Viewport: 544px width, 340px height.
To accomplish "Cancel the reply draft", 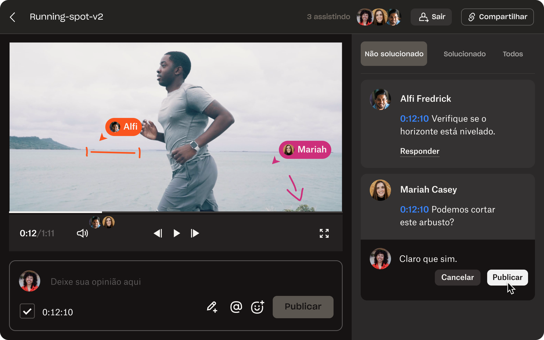I will 457,277.
